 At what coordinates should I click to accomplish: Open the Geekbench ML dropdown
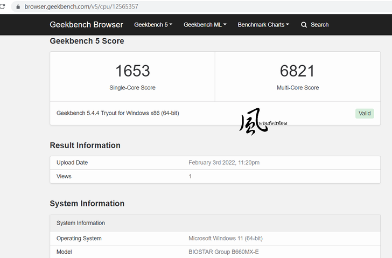pyautogui.click(x=205, y=25)
